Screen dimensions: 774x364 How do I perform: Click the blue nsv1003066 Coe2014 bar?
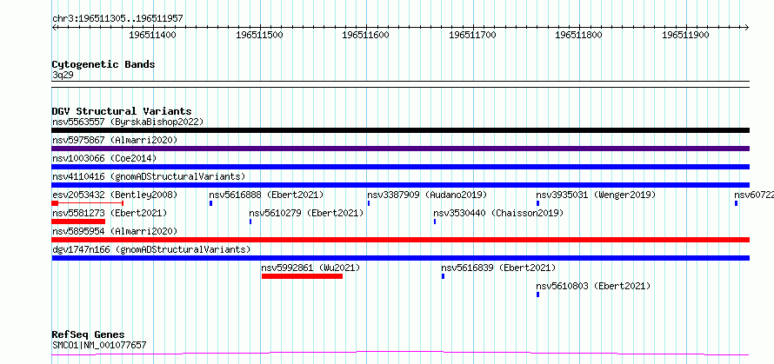tap(400, 167)
